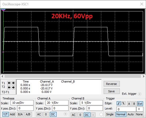
Task: Select Ext trigger source
Action: pyautogui.click(x=140, y=103)
